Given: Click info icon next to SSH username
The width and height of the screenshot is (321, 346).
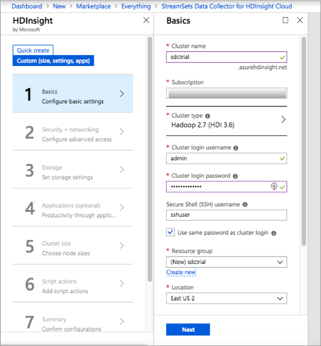Looking at the screenshot, I should pos(245,205).
